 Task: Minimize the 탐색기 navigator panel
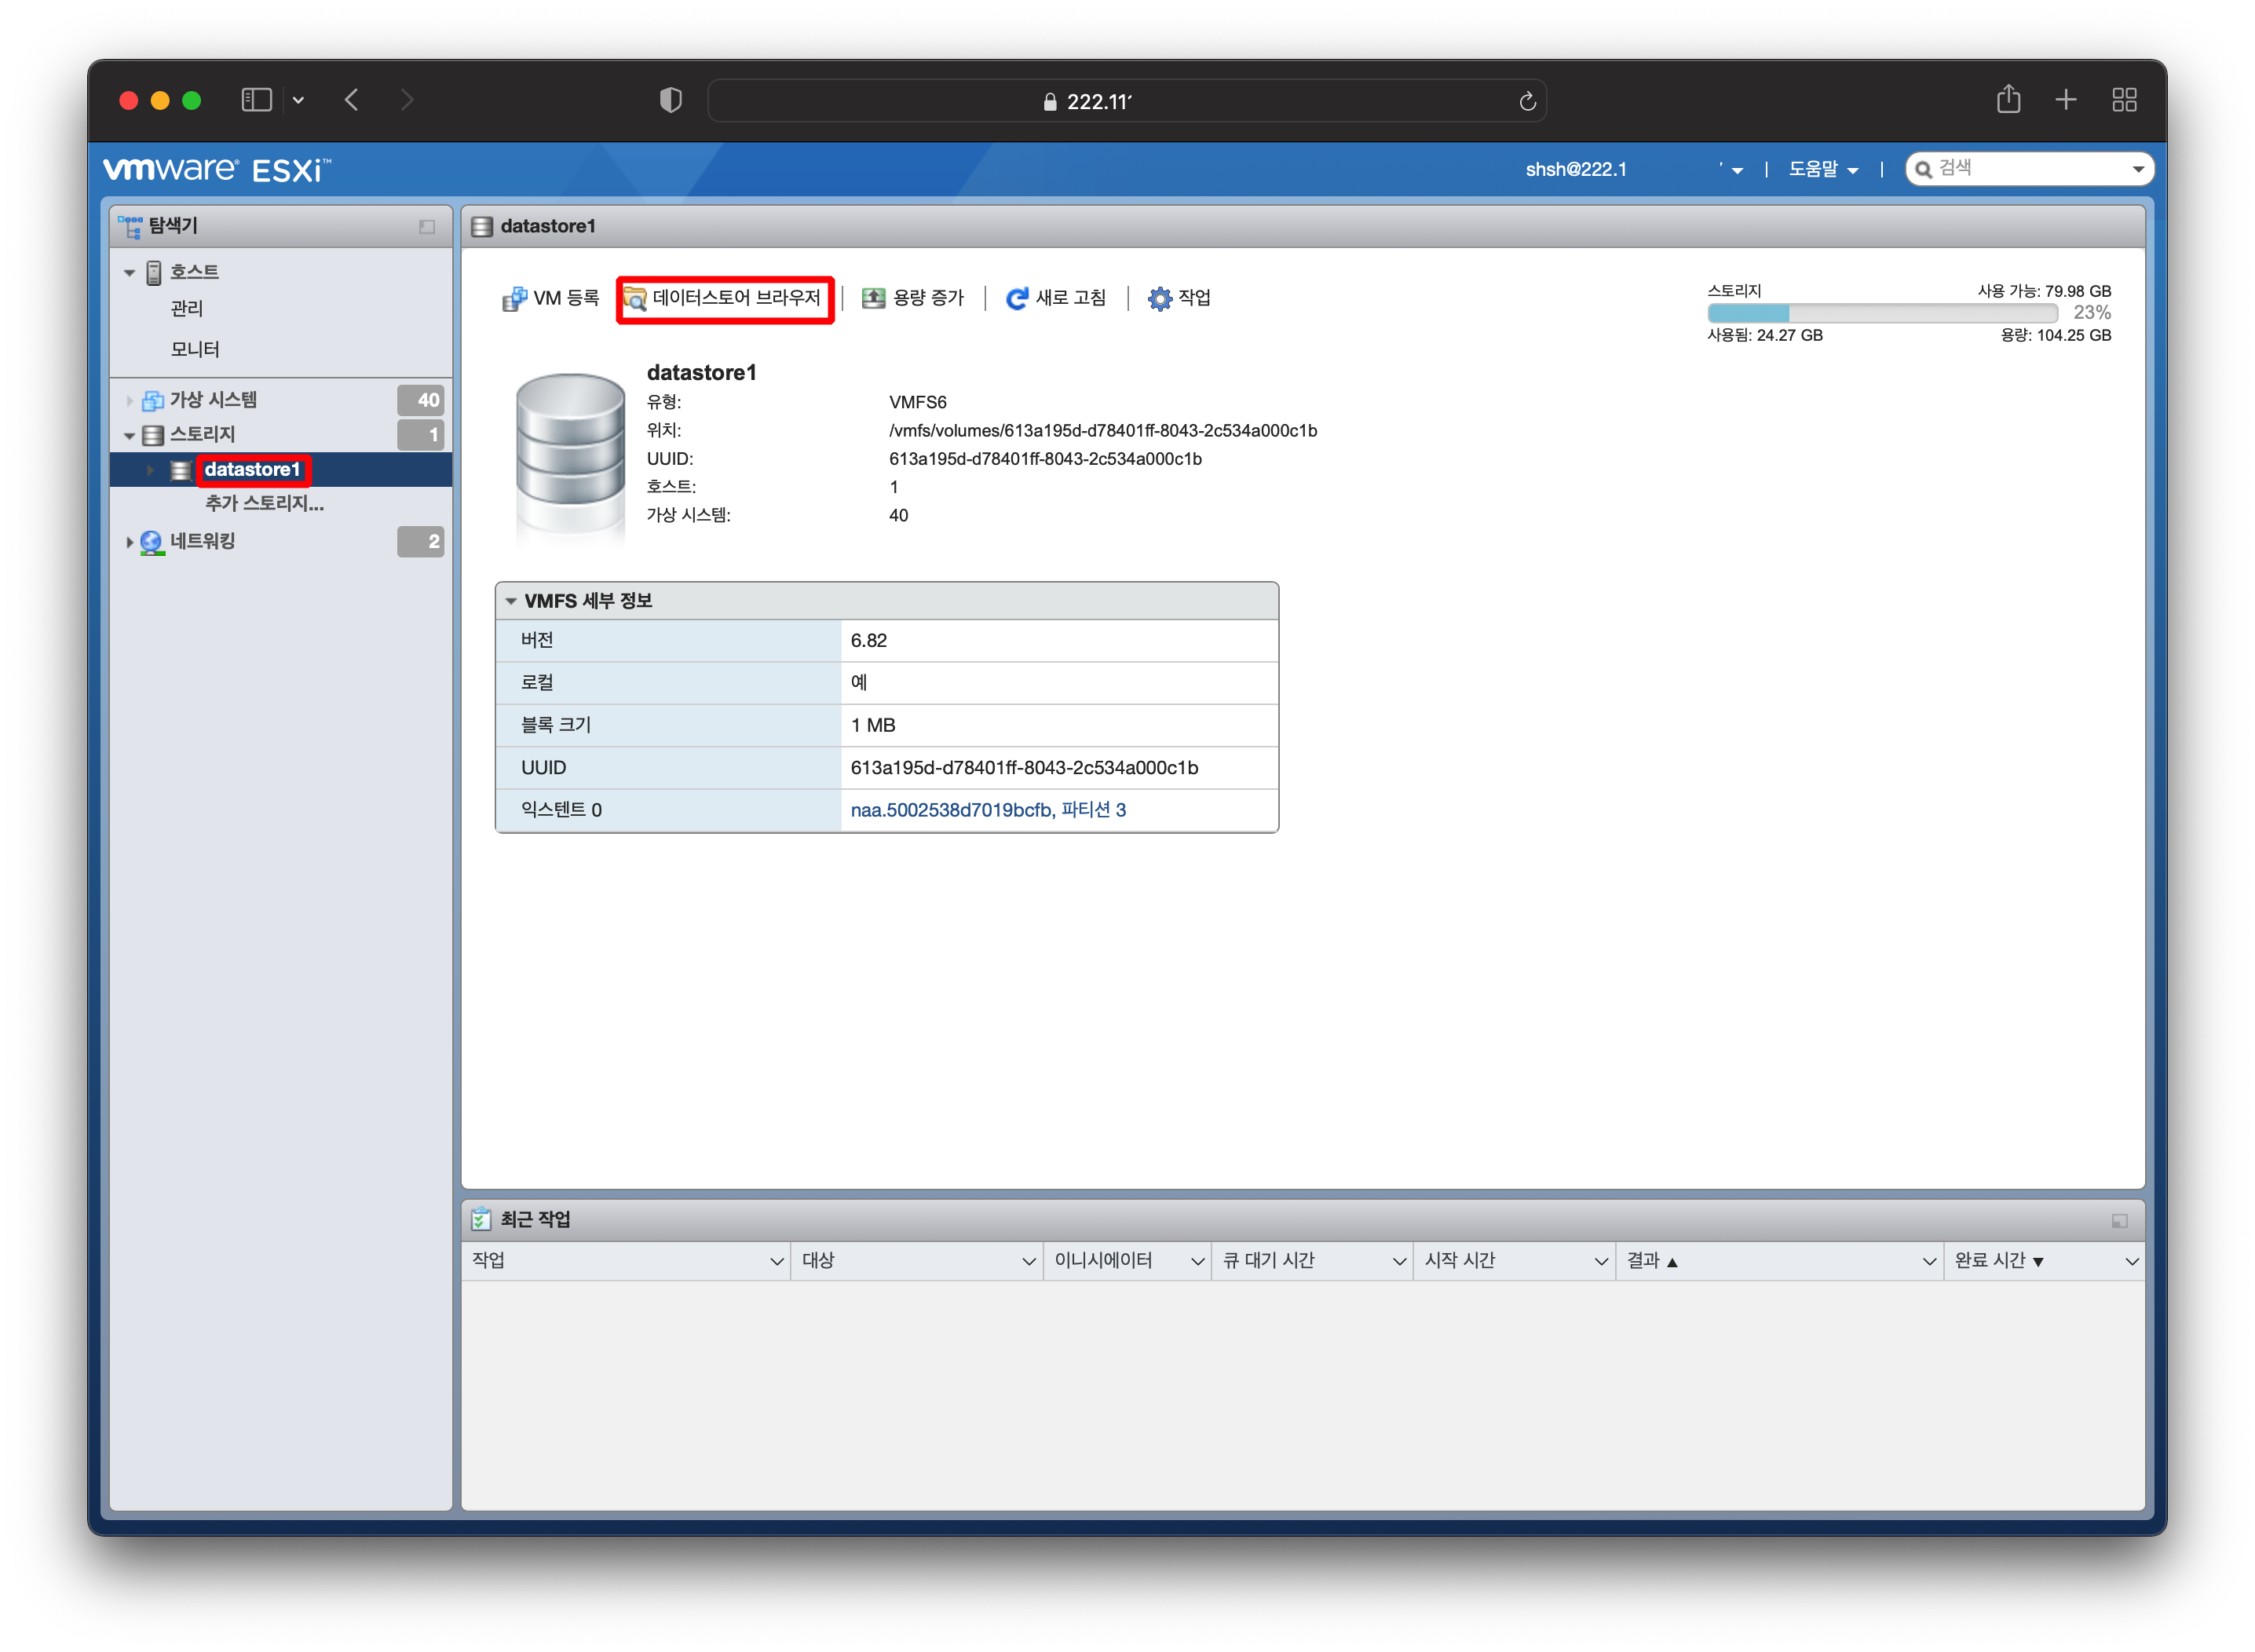pyautogui.click(x=427, y=227)
